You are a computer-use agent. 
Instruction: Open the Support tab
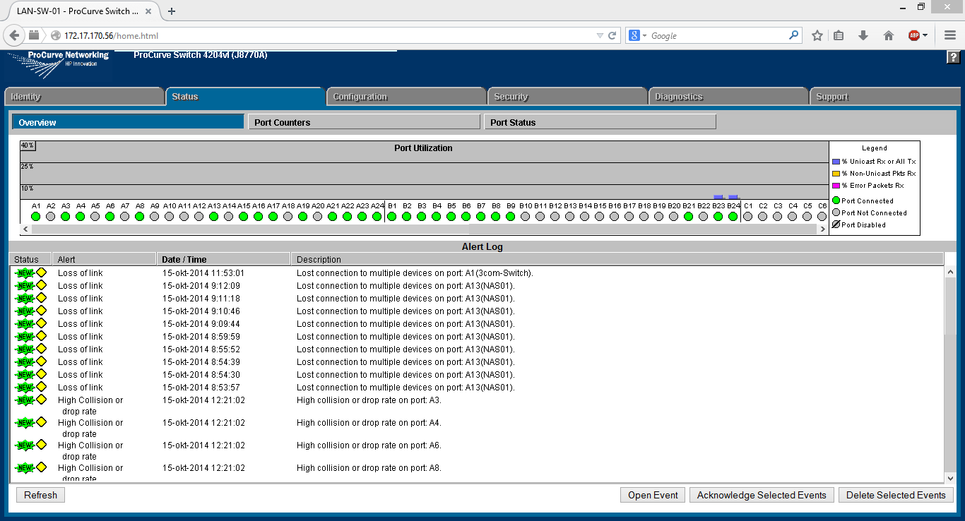click(884, 97)
